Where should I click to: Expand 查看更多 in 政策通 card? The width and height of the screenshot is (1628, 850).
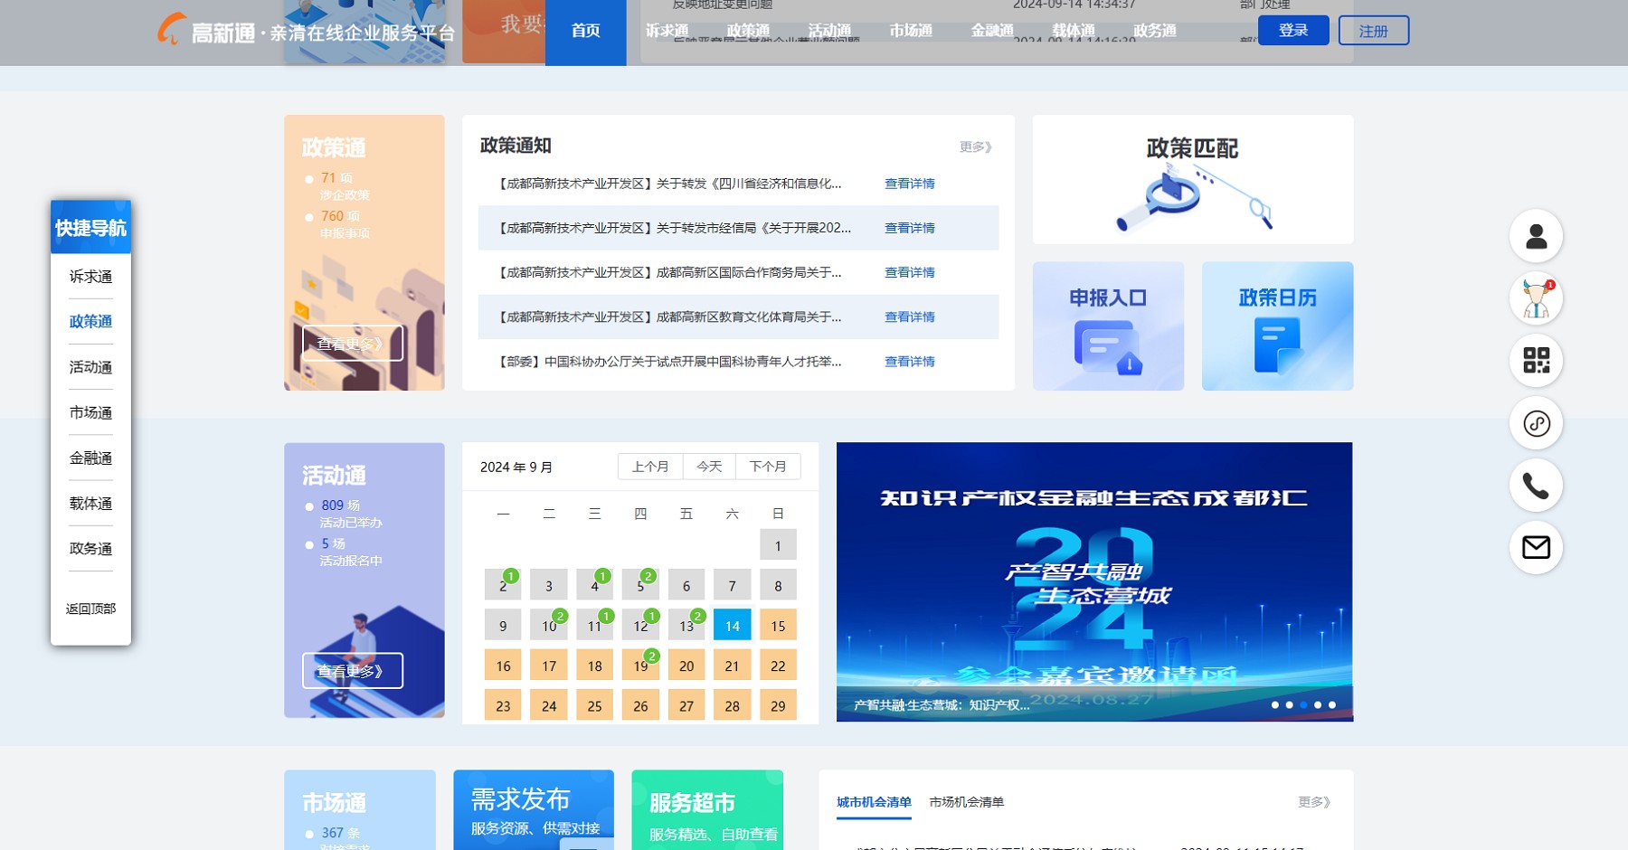[x=352, y=344]
